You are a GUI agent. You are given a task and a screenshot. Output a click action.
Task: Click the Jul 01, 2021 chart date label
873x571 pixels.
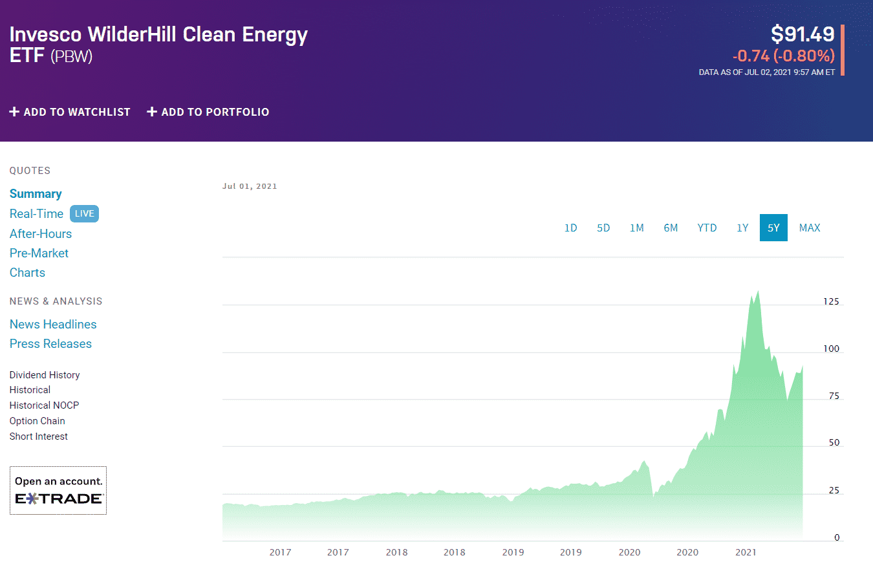click(250, 186)
